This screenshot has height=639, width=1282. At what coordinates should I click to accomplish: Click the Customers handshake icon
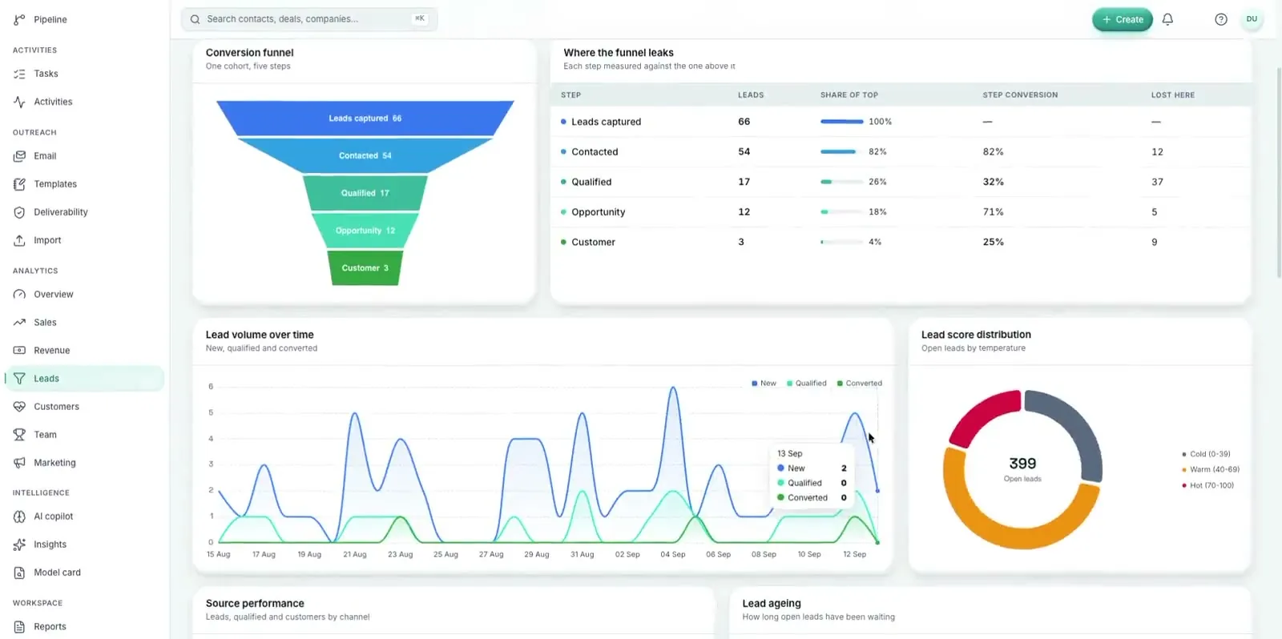pyautogui.click(x=19, y=407)
